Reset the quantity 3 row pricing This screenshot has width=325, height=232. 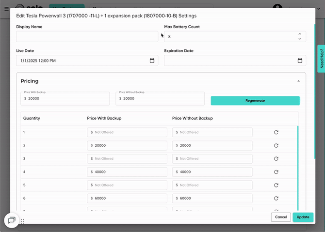(x=276, y=158)
